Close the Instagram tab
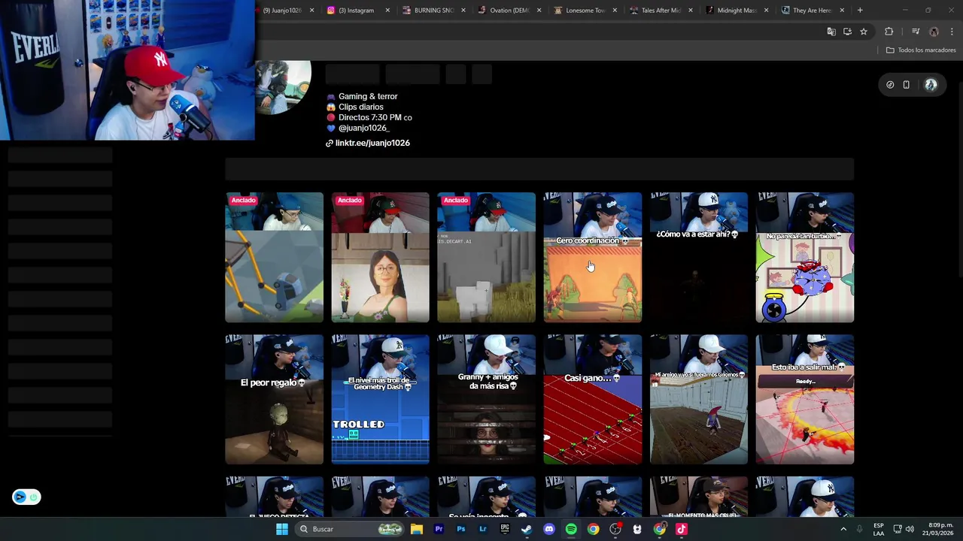963x541 pixels. click(387, 11)
